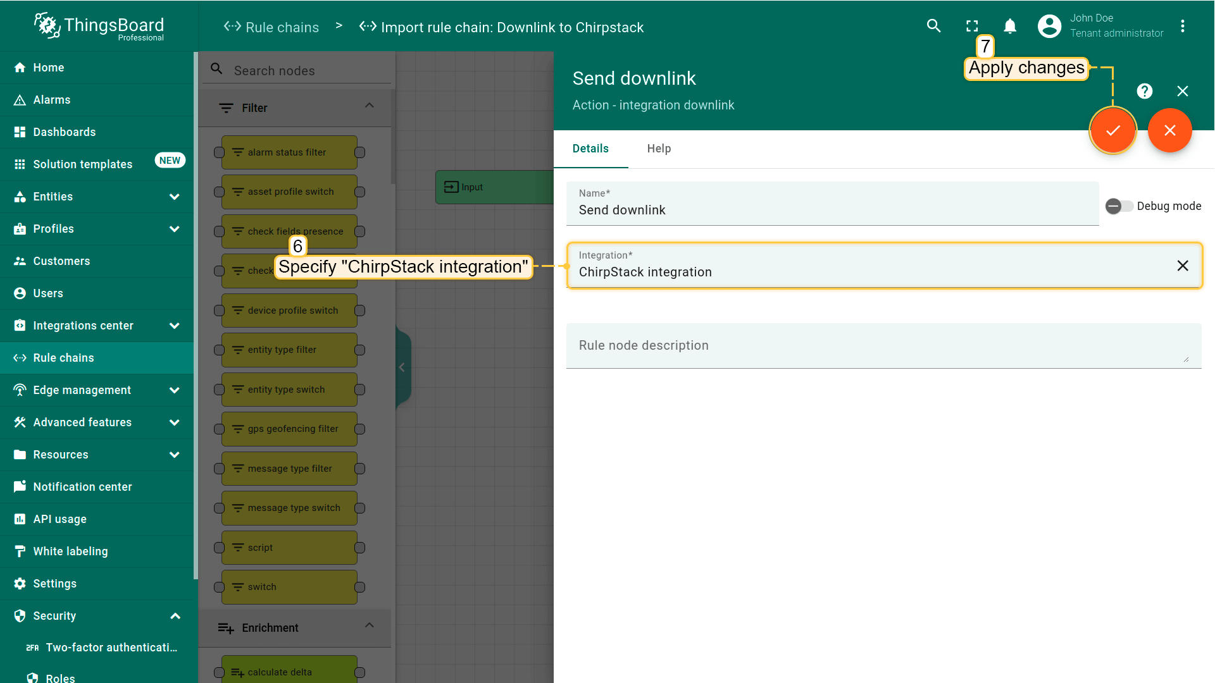Viewport: 1215px width, 683px height.
Task: Open the help question mark icon
Action: tap(1144, 91)
